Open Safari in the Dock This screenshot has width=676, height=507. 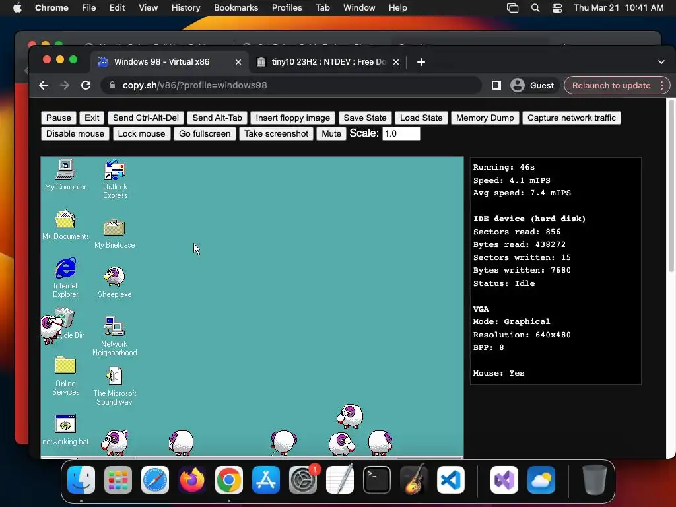click(x=154, y=480)
